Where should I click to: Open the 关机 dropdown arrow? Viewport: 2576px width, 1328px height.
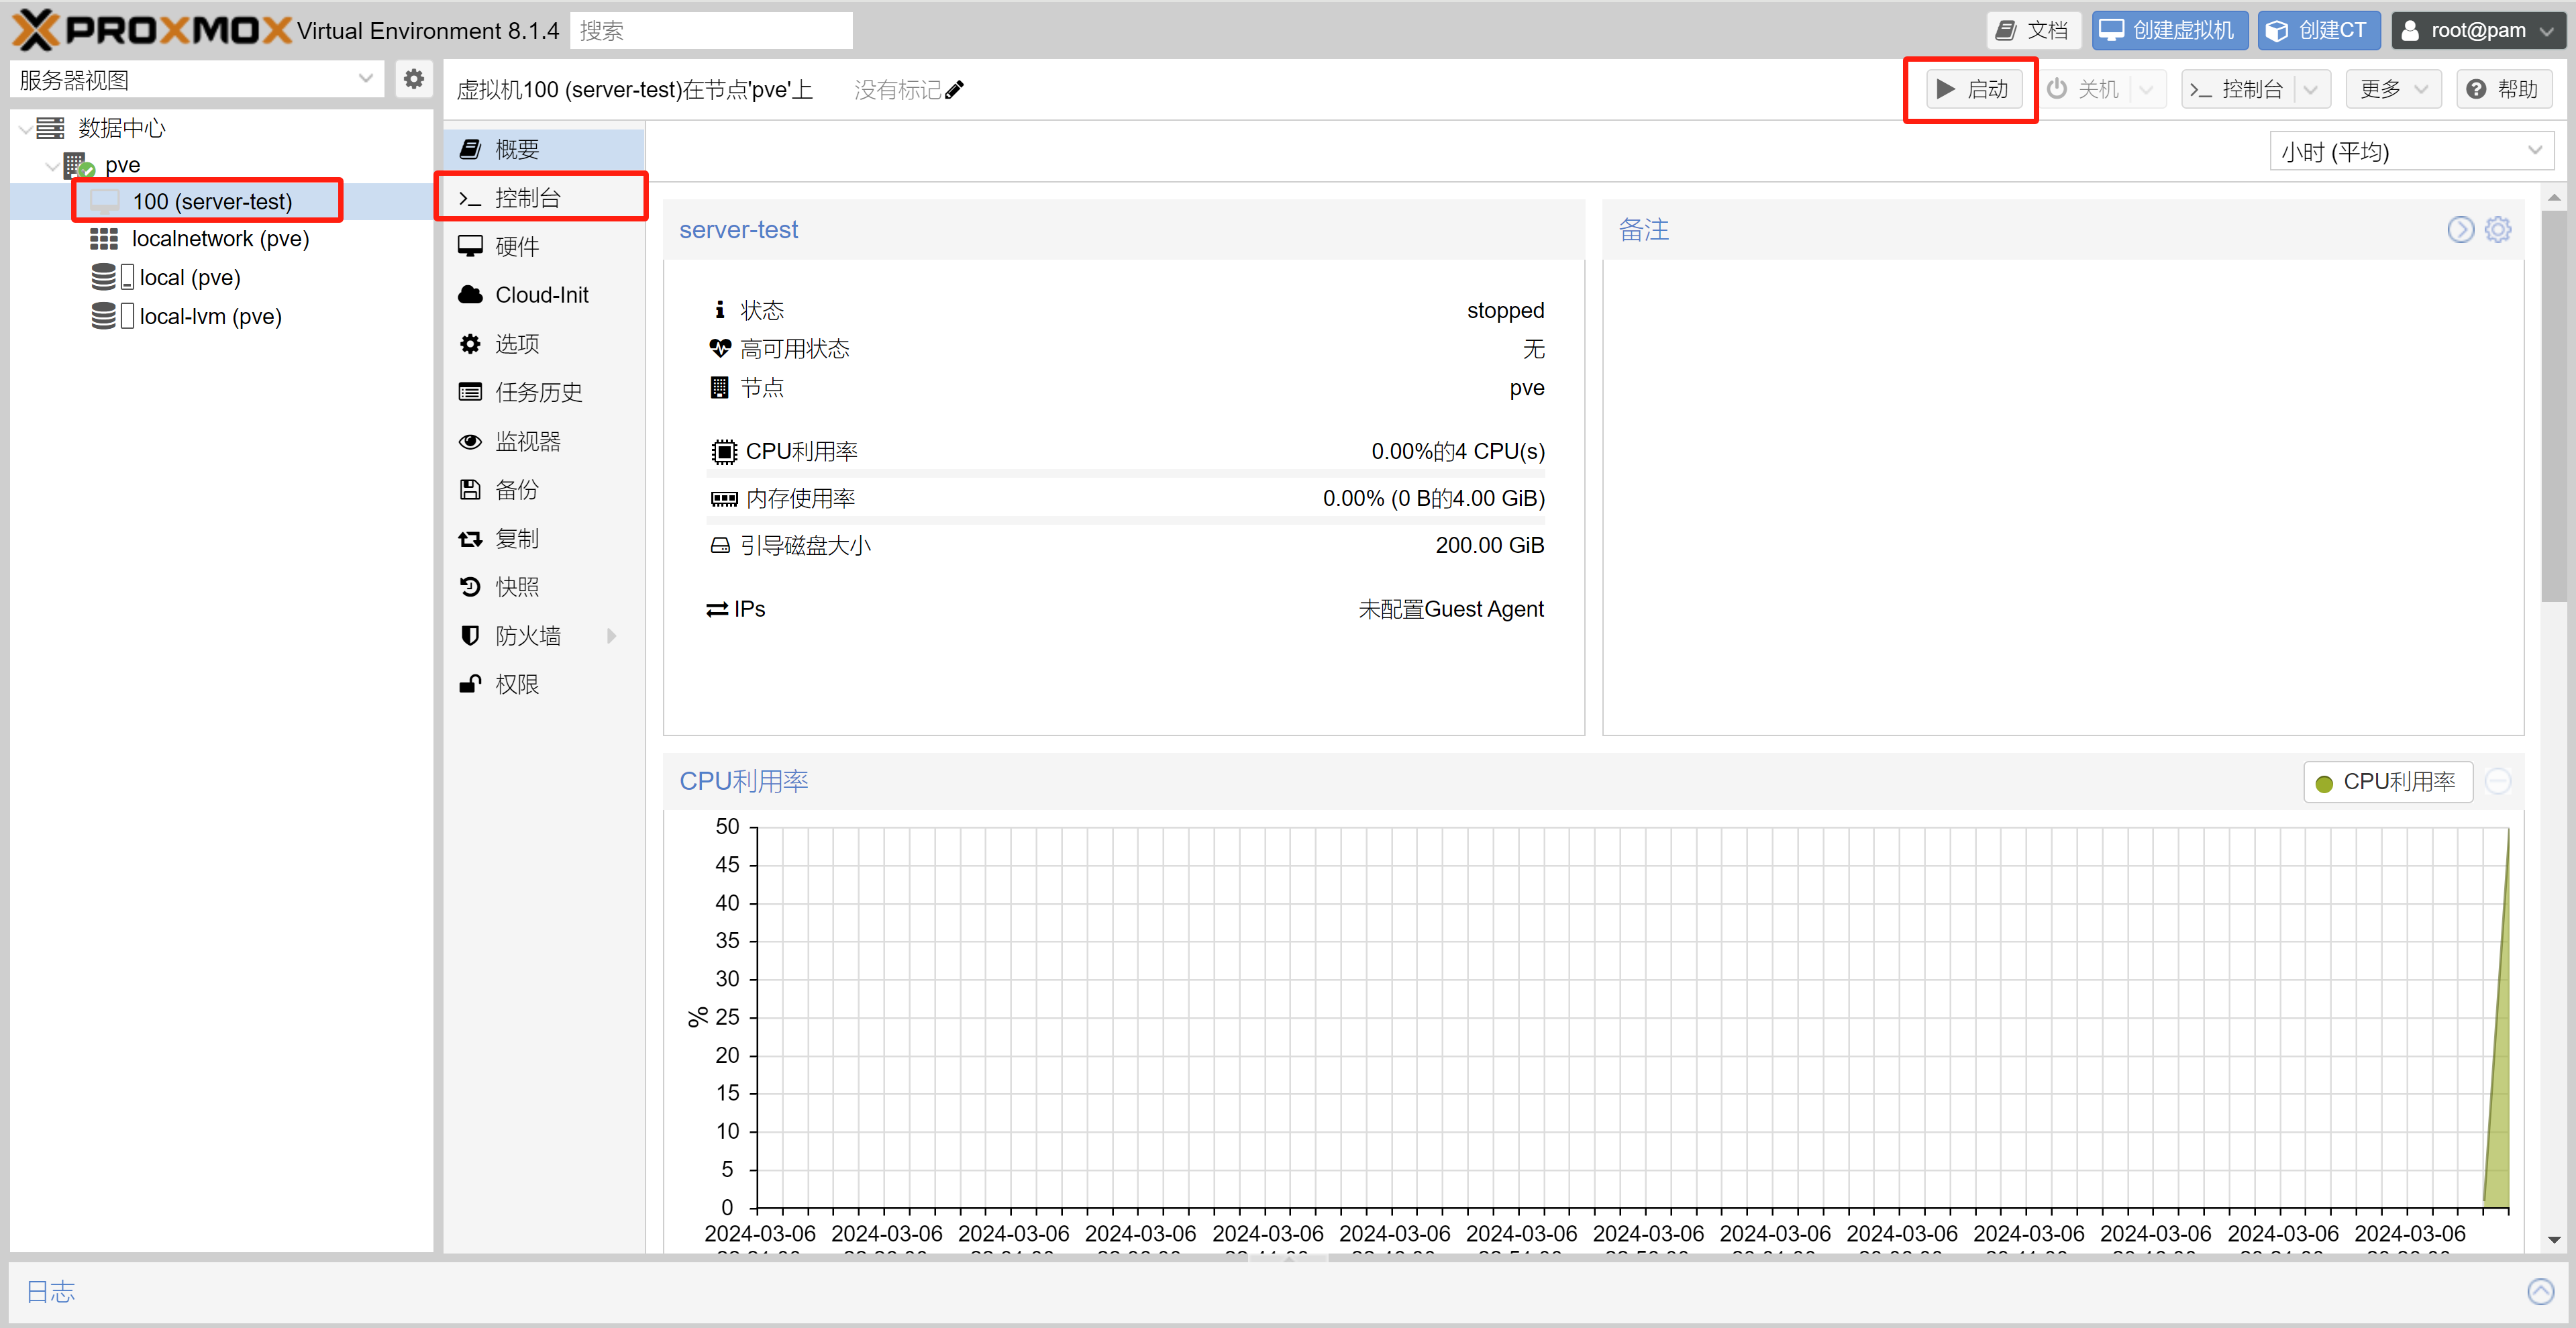(2147, 89)
